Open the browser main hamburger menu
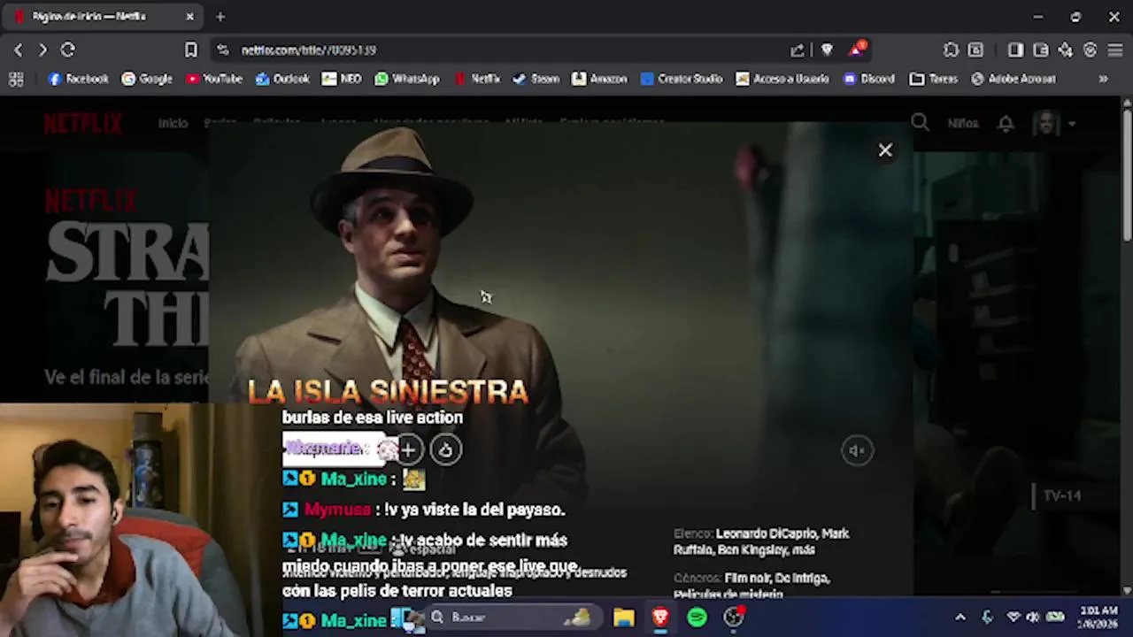Screen dimensions: 1133x637 pos(1115,50)
